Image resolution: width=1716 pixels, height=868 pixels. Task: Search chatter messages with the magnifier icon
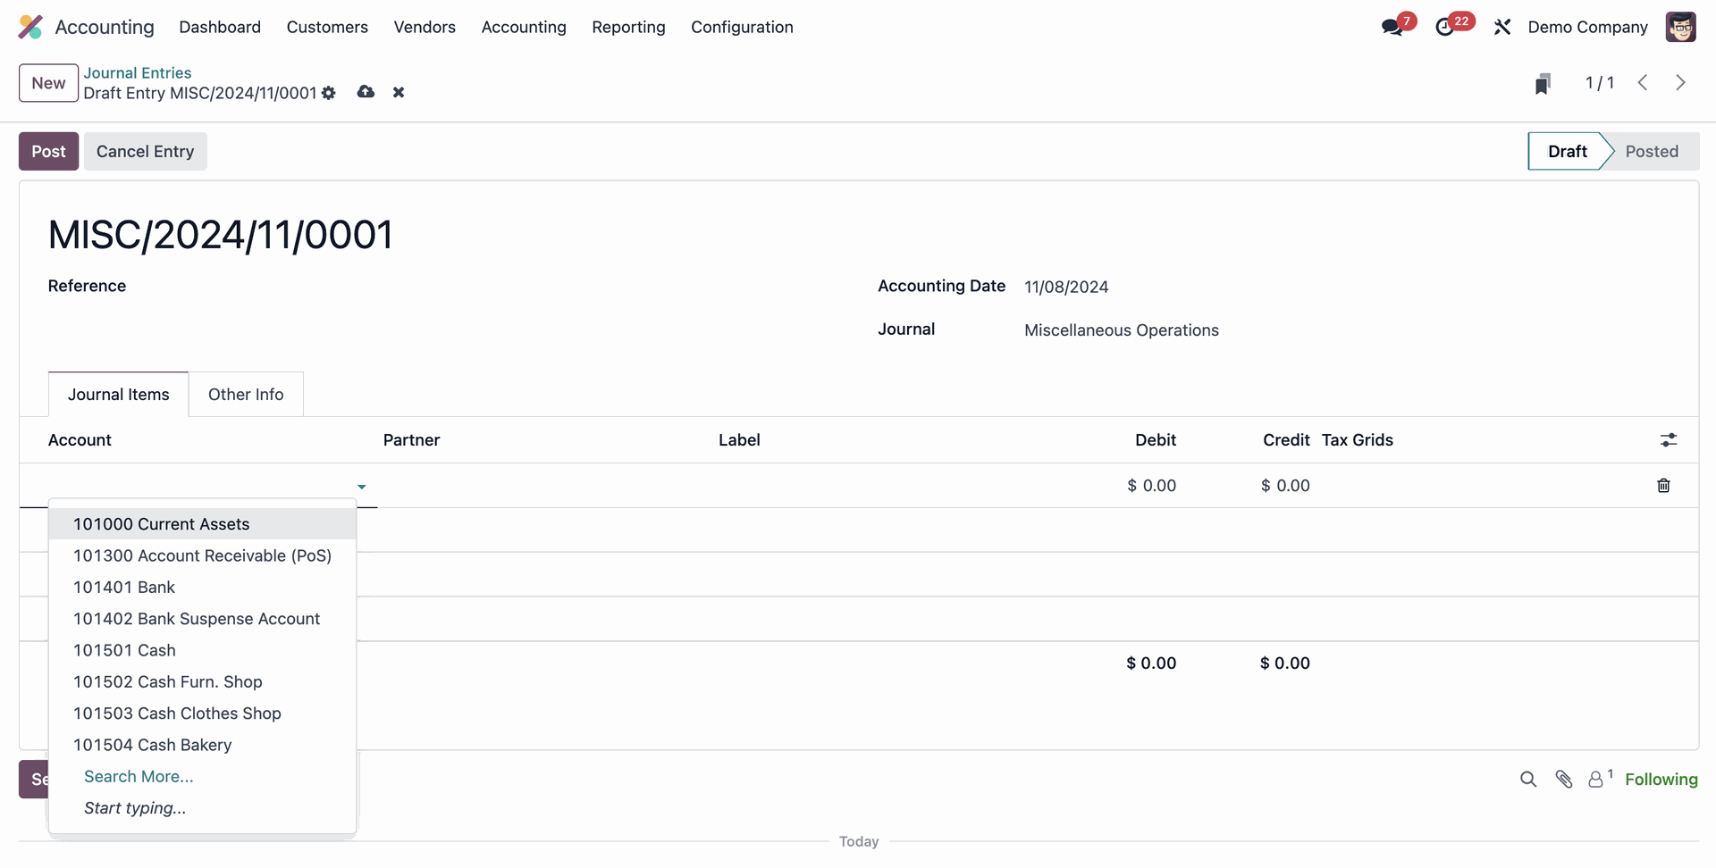[x=1528, y=779]
